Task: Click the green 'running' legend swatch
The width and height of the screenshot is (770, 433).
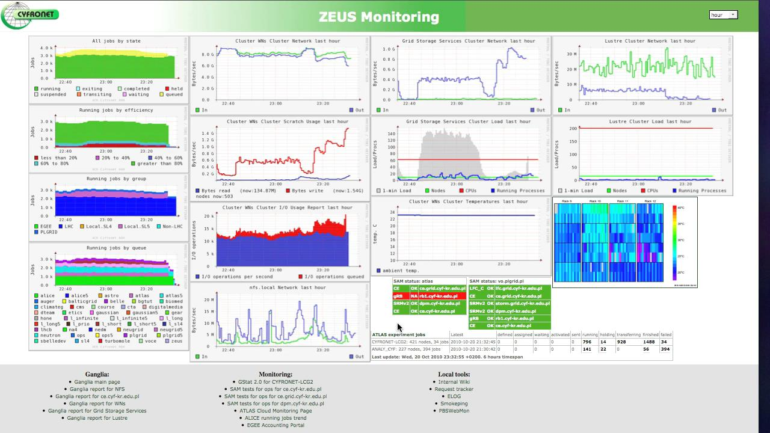Action: (36, 88)
